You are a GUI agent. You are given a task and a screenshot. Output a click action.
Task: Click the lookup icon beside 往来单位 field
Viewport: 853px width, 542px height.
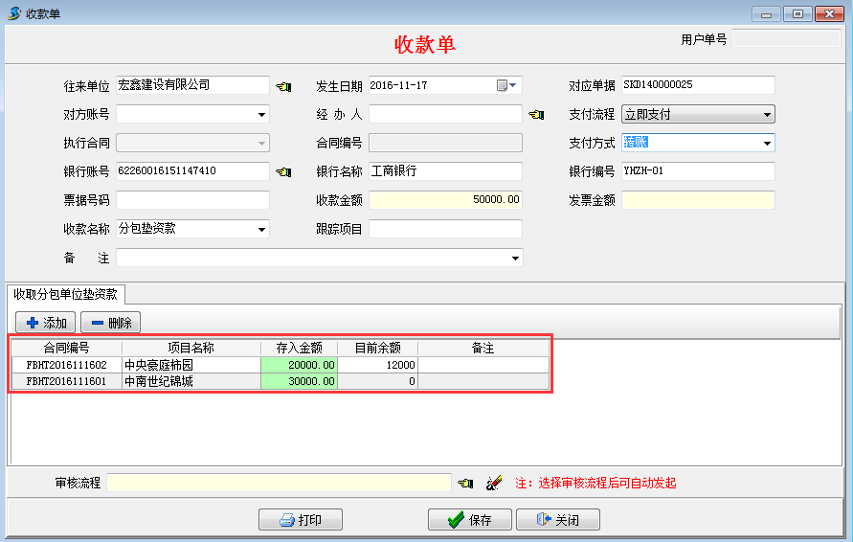click(x=283, y=86)
